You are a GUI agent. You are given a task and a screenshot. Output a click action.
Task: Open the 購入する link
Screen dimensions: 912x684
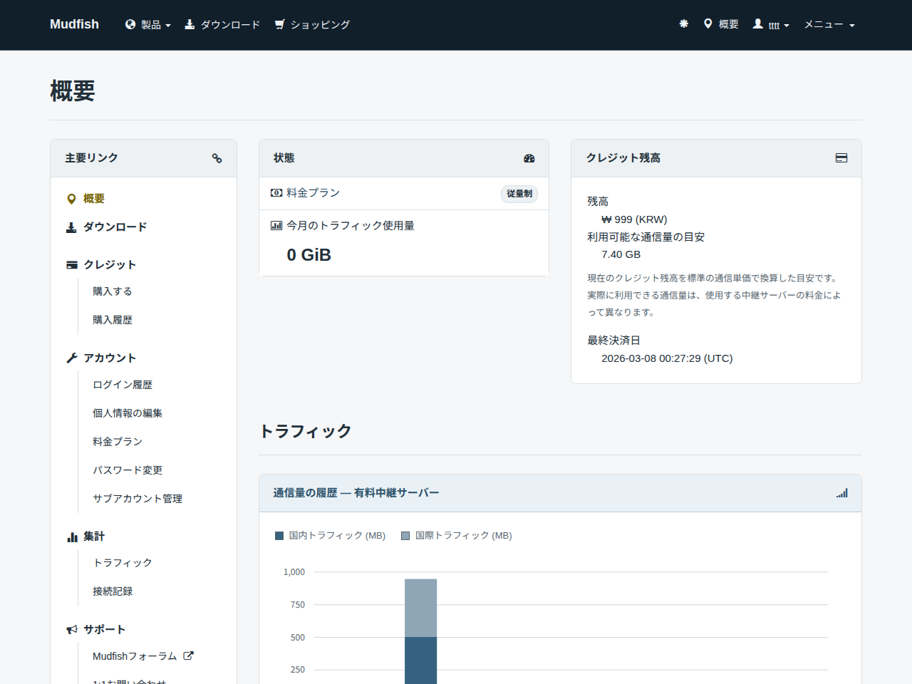click(113, 291)
